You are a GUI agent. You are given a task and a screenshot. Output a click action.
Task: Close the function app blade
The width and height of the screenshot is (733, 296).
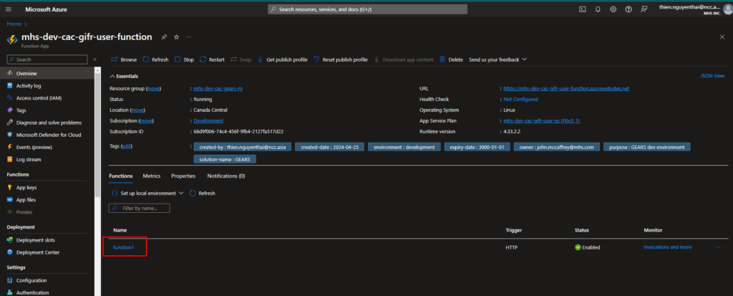tap(722, 37)
